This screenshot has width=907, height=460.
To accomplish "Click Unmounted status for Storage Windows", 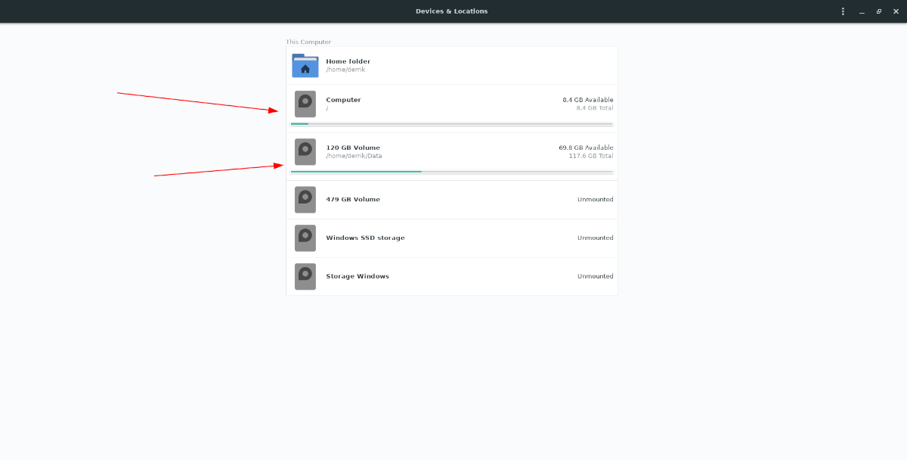I will pos(595,276).
